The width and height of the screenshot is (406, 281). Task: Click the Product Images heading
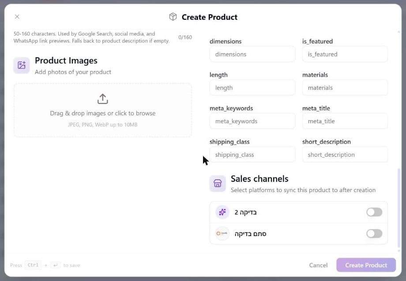tap(66, 60)
